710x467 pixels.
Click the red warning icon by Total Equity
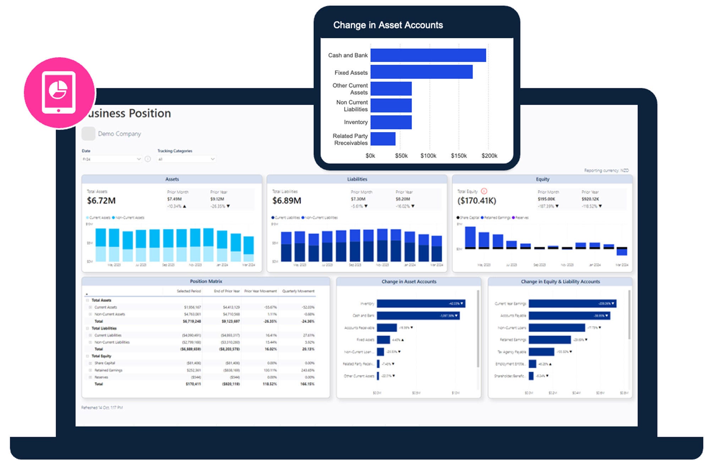484,191
